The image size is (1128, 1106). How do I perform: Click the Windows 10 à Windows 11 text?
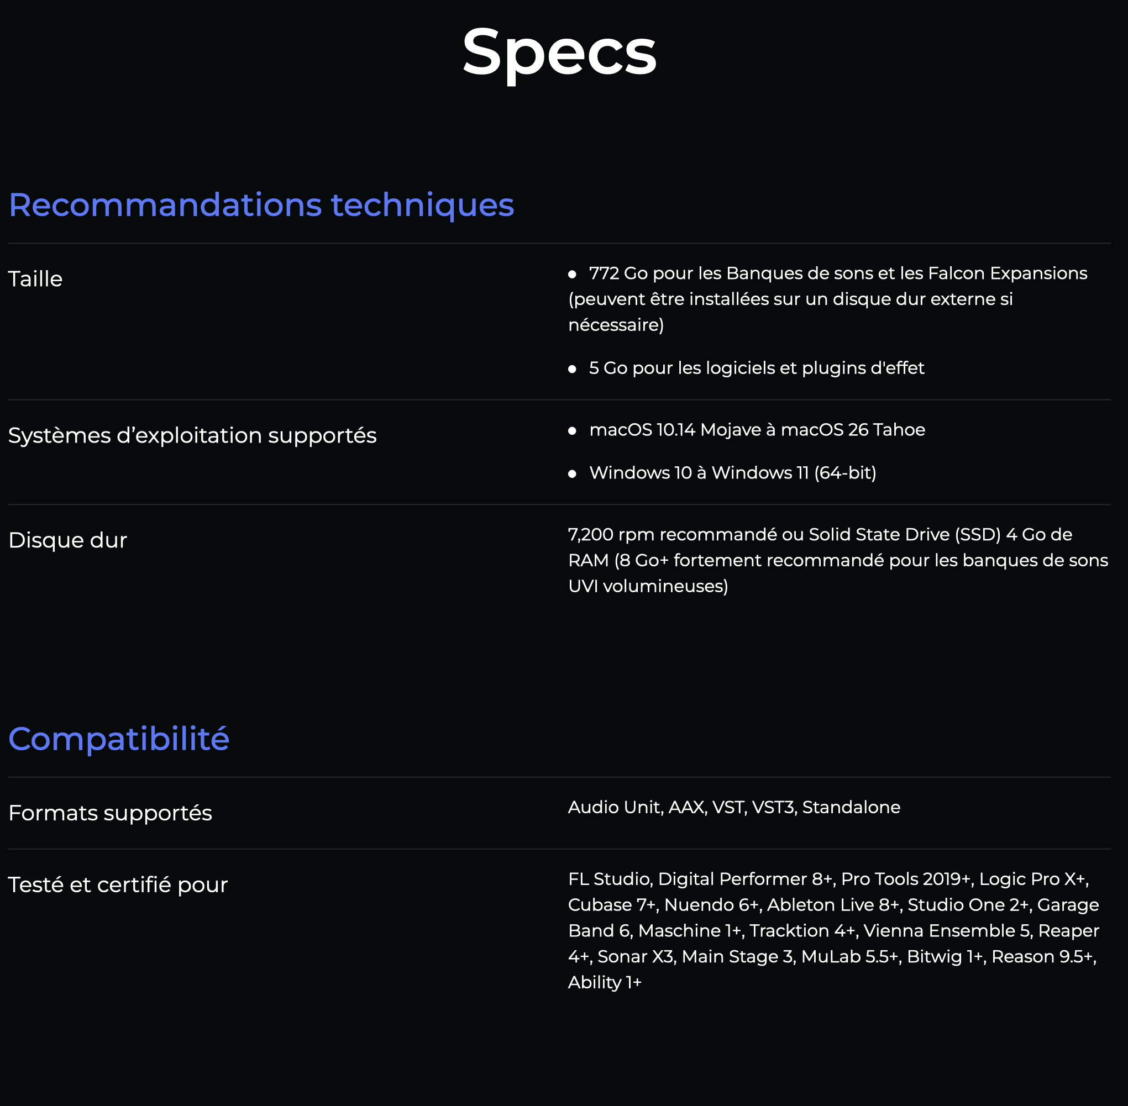pyautogui.click(x=732, y=472)
